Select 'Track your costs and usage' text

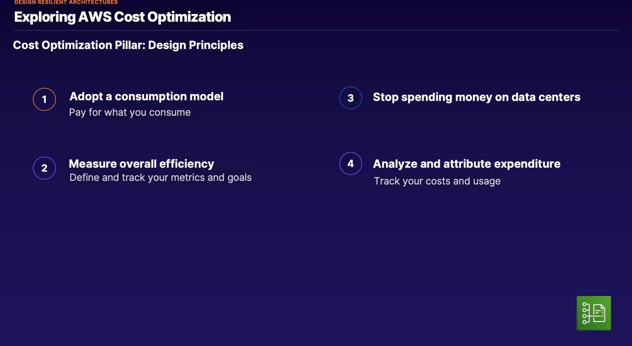tap(437, 181)
